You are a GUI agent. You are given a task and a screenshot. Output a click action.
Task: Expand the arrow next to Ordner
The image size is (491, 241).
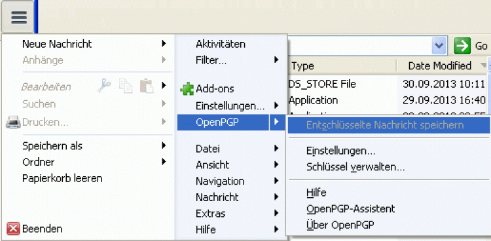pyautogui.click(x=164, y=162)
